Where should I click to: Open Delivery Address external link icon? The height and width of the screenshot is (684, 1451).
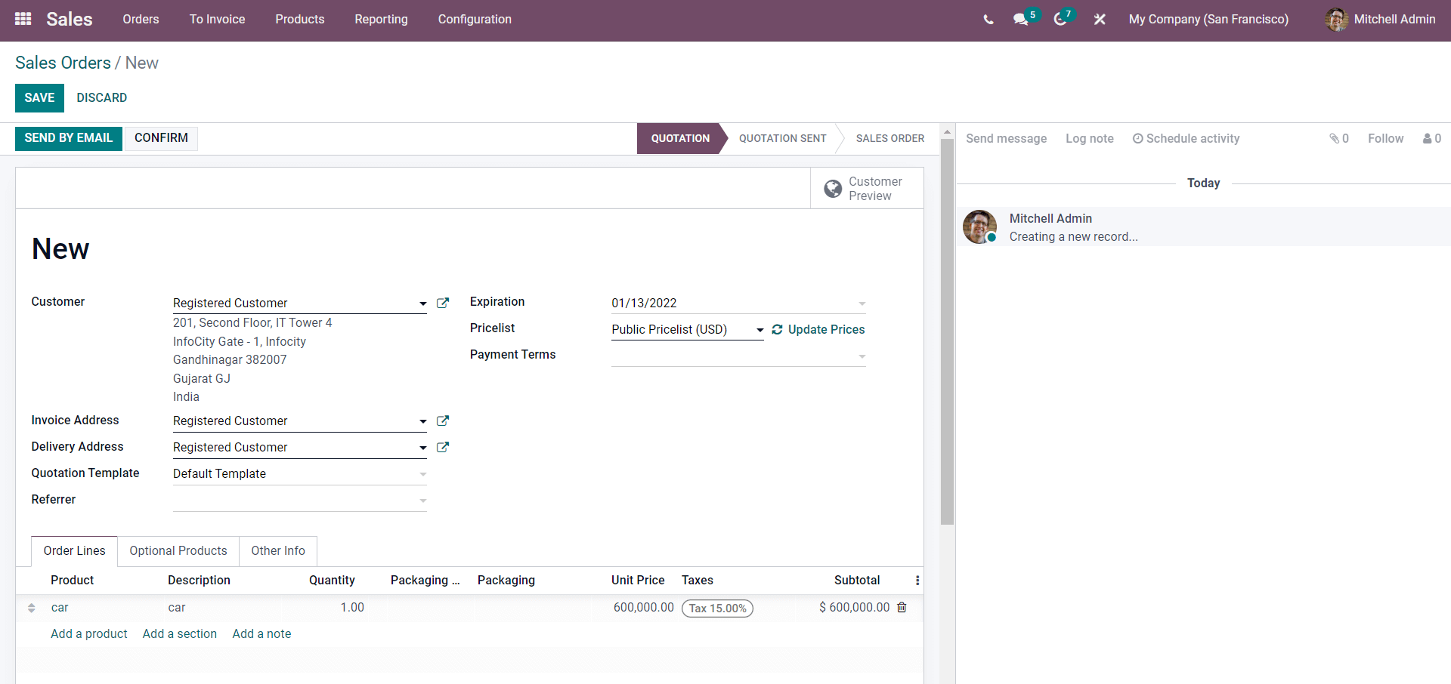click(443, 447)
